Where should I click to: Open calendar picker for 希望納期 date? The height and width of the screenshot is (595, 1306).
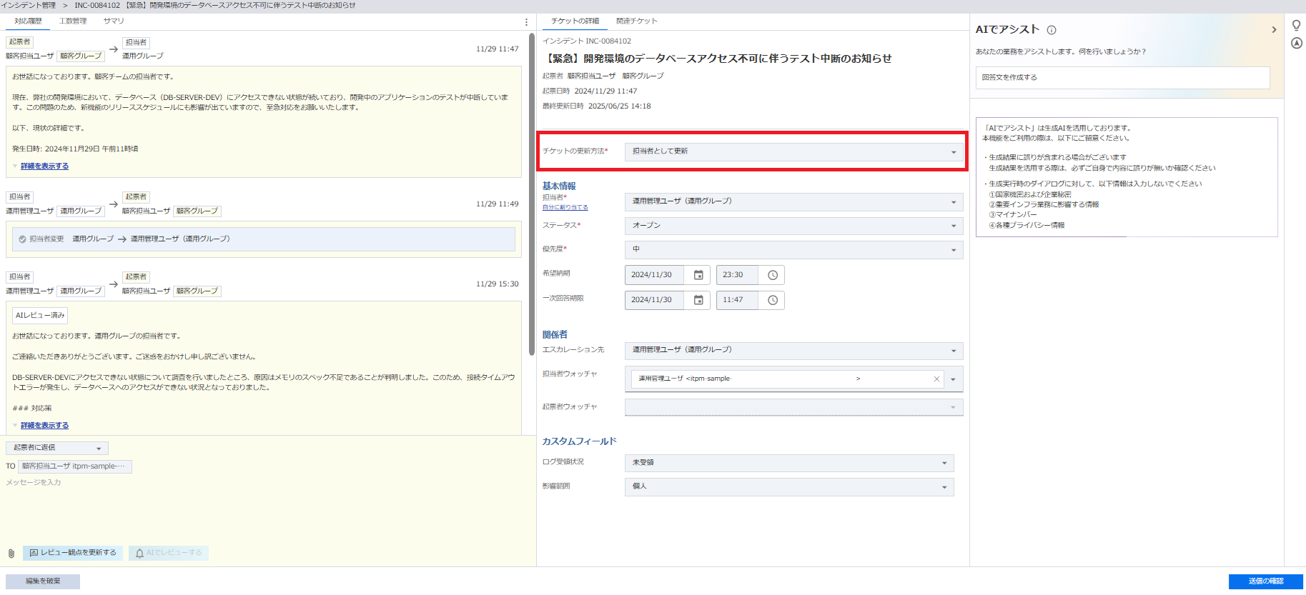(698, 275)
